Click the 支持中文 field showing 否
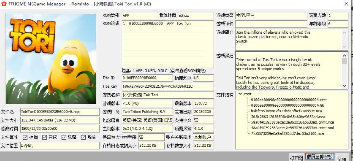 click(x=204, y=120)
